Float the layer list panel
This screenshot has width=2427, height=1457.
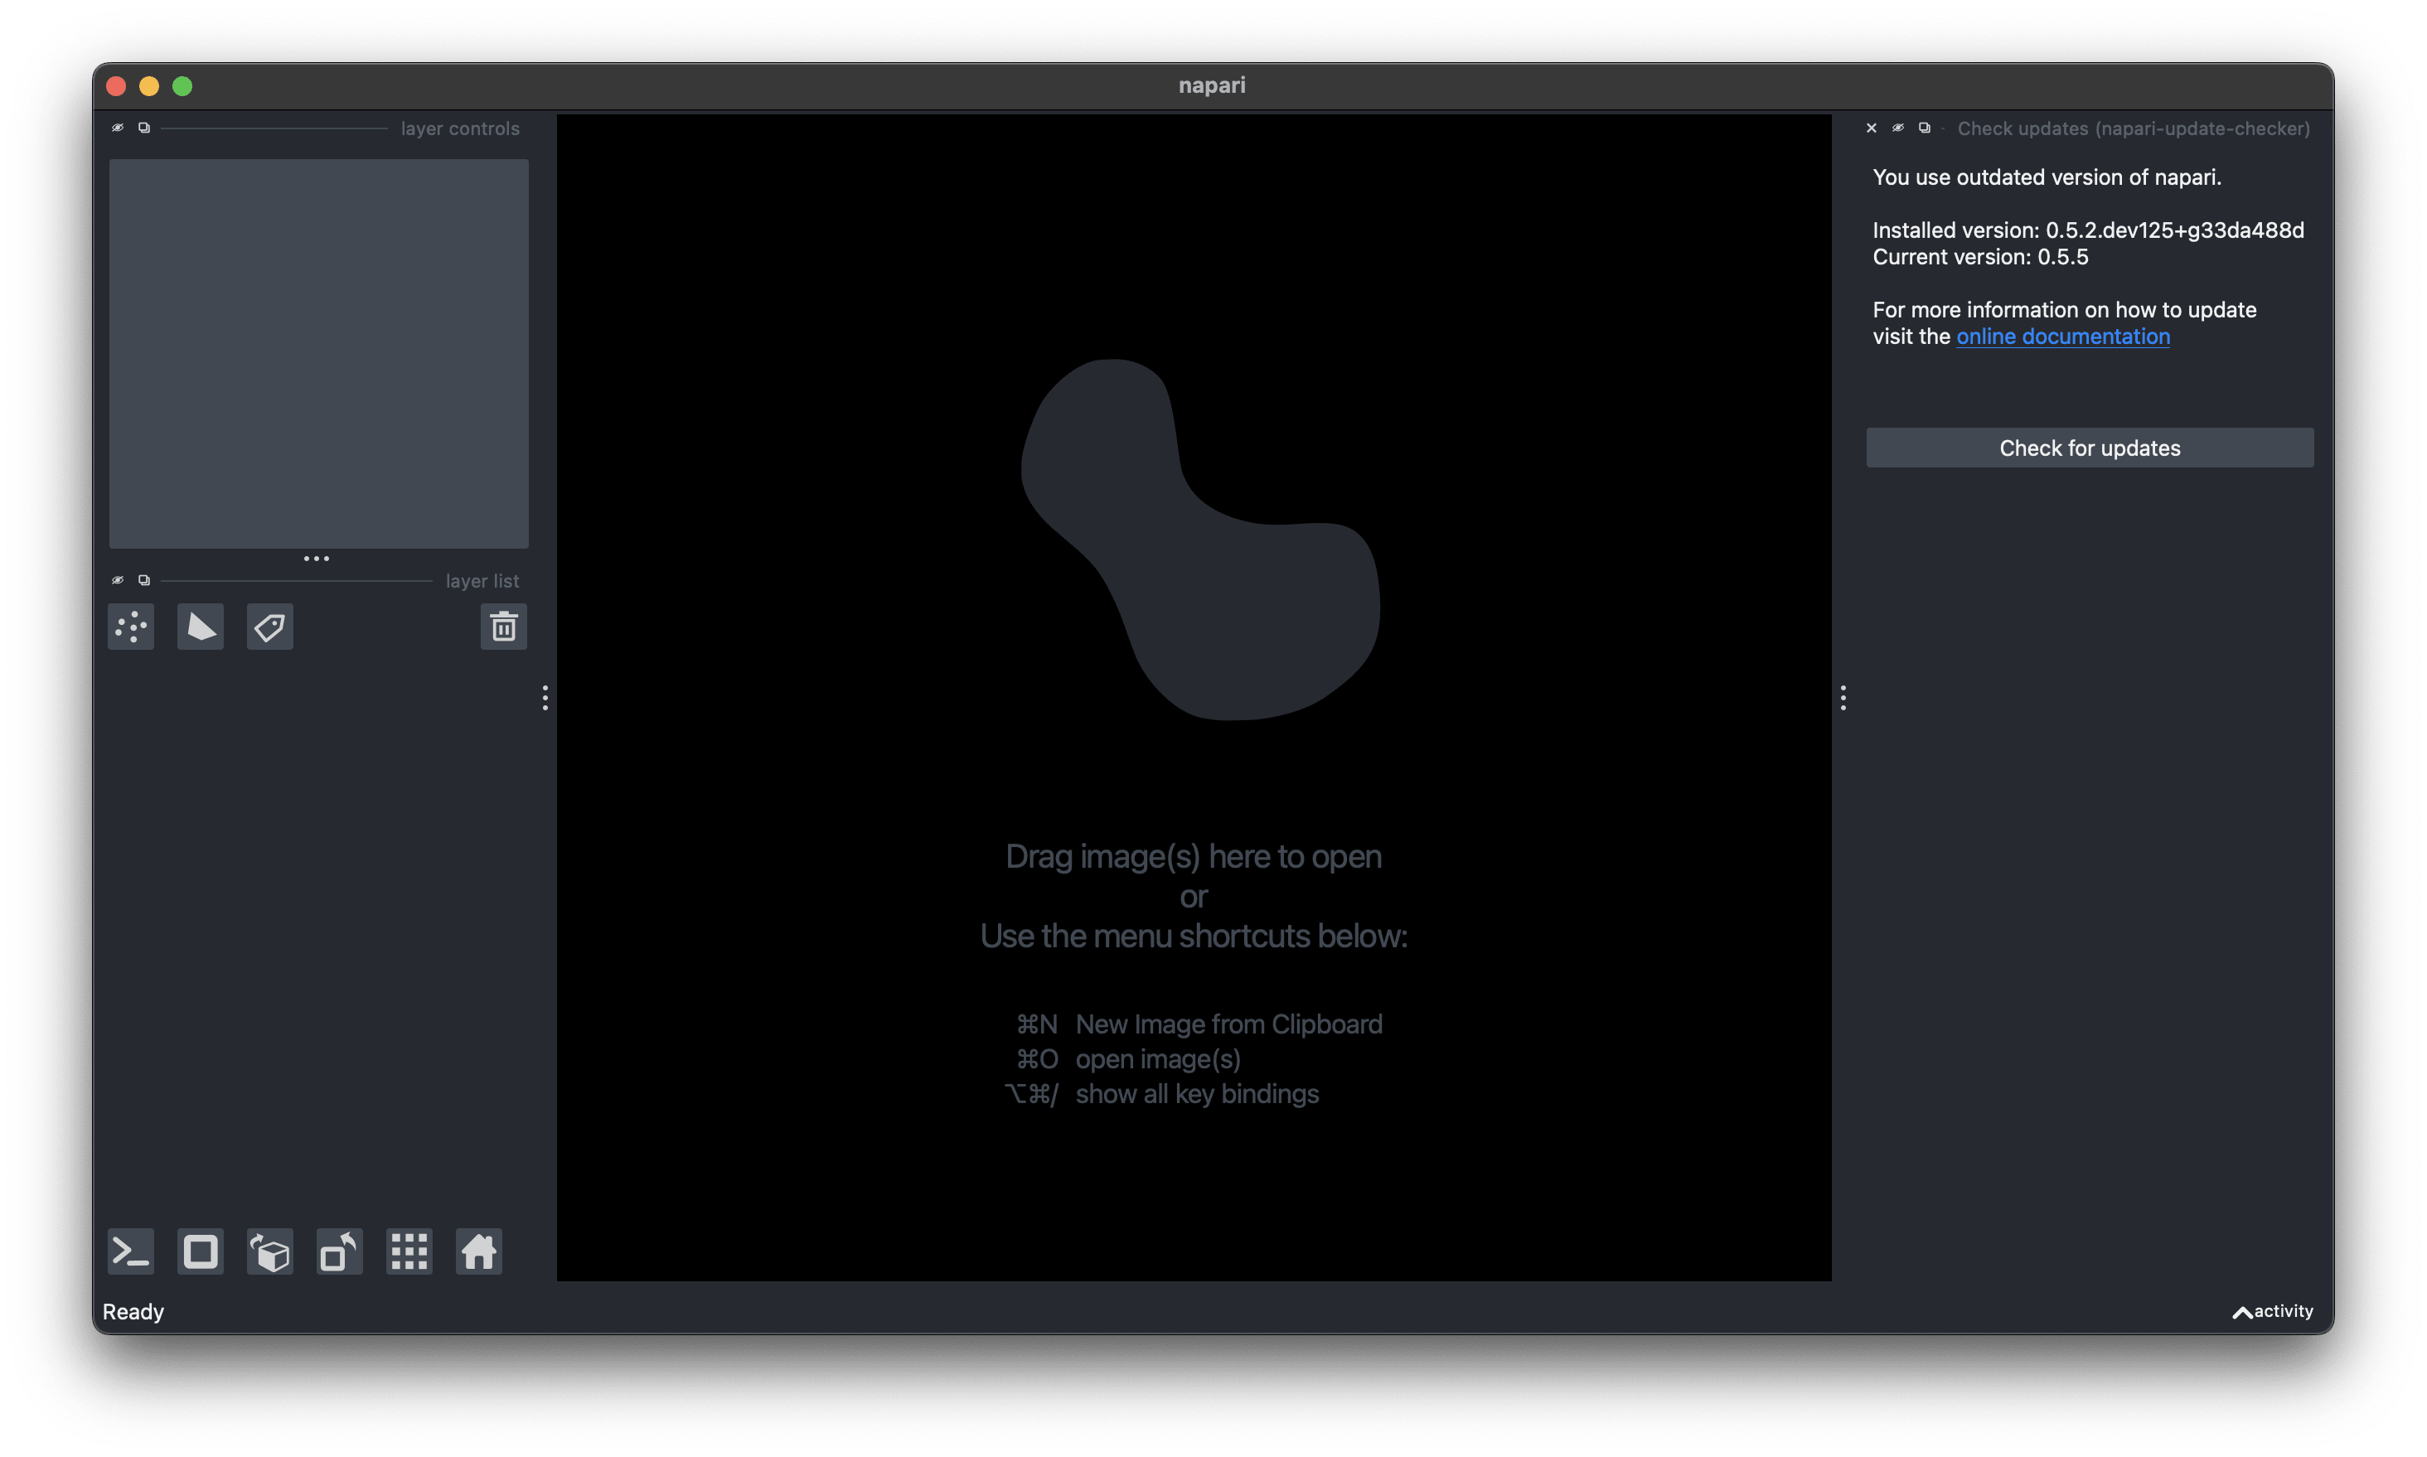point(144,579)
